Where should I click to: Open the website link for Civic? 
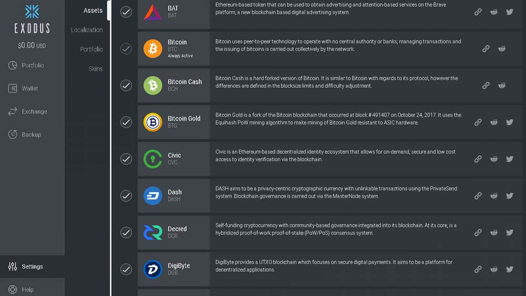click(478, 159)
